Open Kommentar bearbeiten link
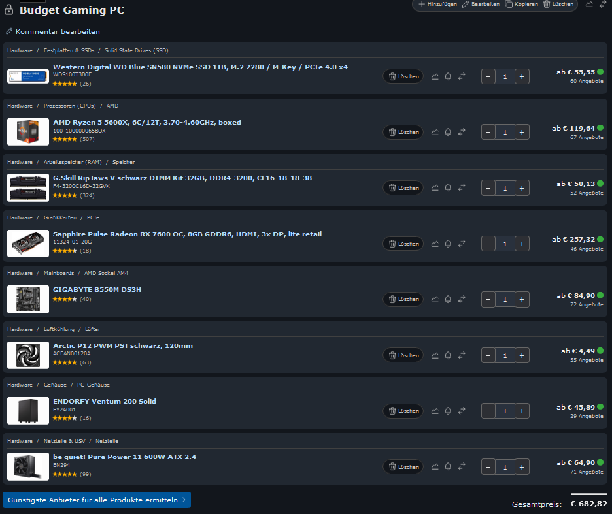Screen dimensions: 612x514 [53, 31]
